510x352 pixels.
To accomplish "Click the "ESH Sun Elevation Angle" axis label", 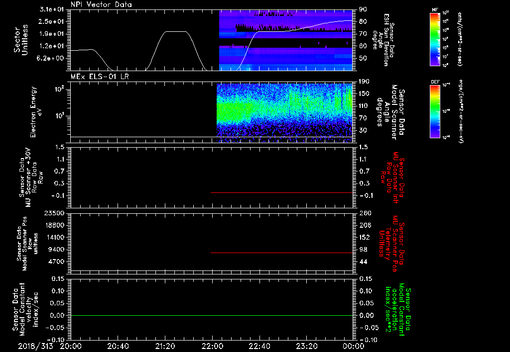I will pyautogui.click(x=383, y=40).
